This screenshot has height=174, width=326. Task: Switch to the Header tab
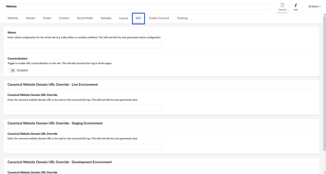coord(30,18)
